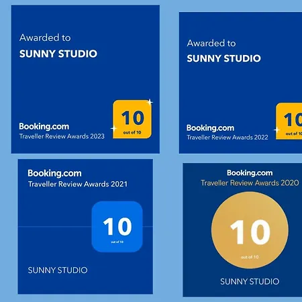Click 'Awarded to' text on the 2022 award
The height and width of the screenshot is (302, 302).
(x=211, y=43)
